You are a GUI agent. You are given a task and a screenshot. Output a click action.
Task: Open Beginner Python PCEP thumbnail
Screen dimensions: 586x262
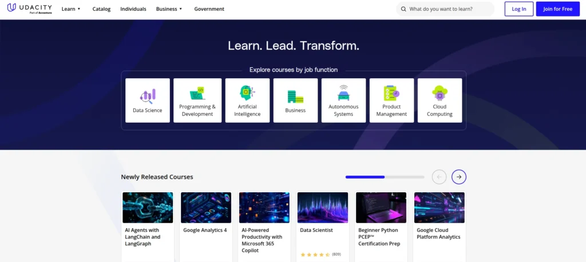pos(381,208)
